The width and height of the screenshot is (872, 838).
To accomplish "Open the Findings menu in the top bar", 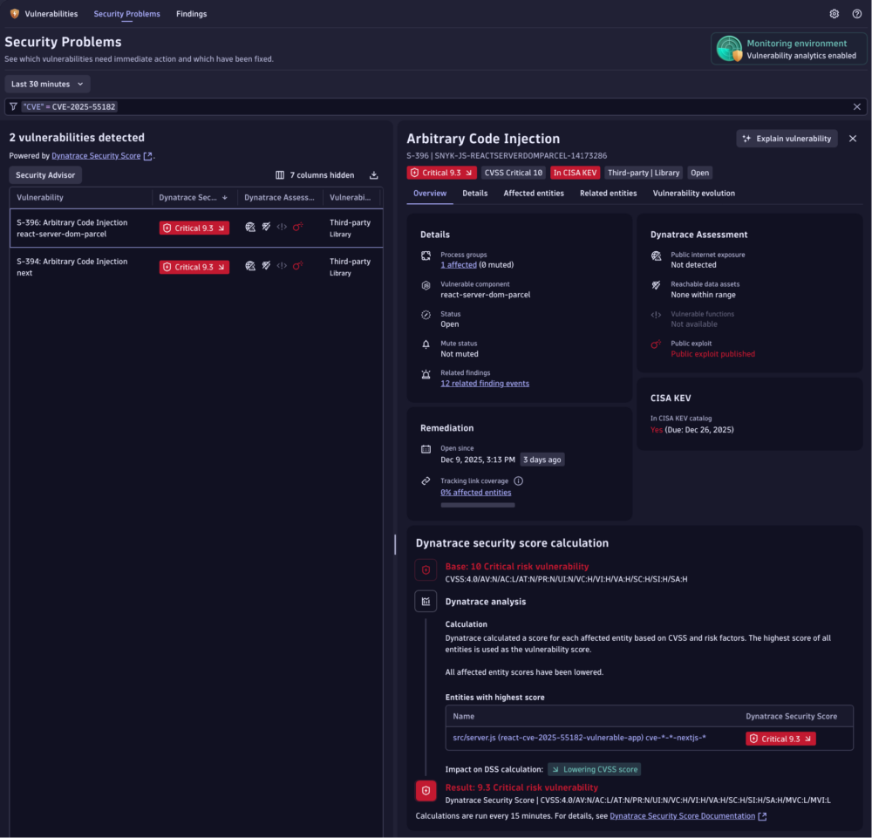I will (x=191, y=13).
